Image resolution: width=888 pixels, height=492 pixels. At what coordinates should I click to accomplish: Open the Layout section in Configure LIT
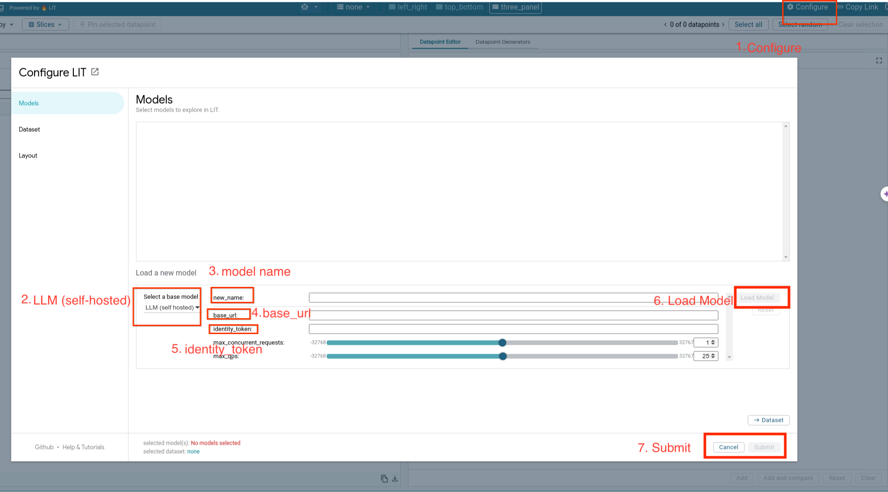pyautogui.click(x=28, y=155)
